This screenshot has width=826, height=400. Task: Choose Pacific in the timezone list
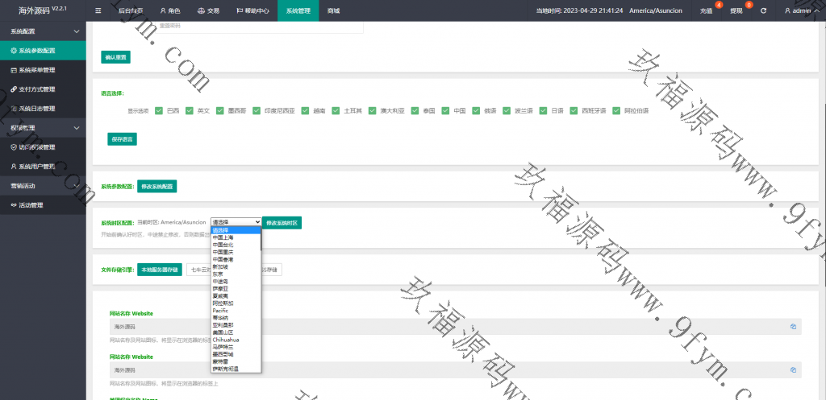(x=220, y=310)
